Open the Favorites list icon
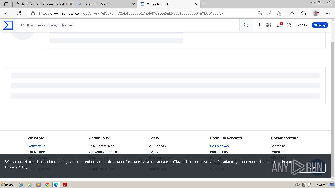 292,13
